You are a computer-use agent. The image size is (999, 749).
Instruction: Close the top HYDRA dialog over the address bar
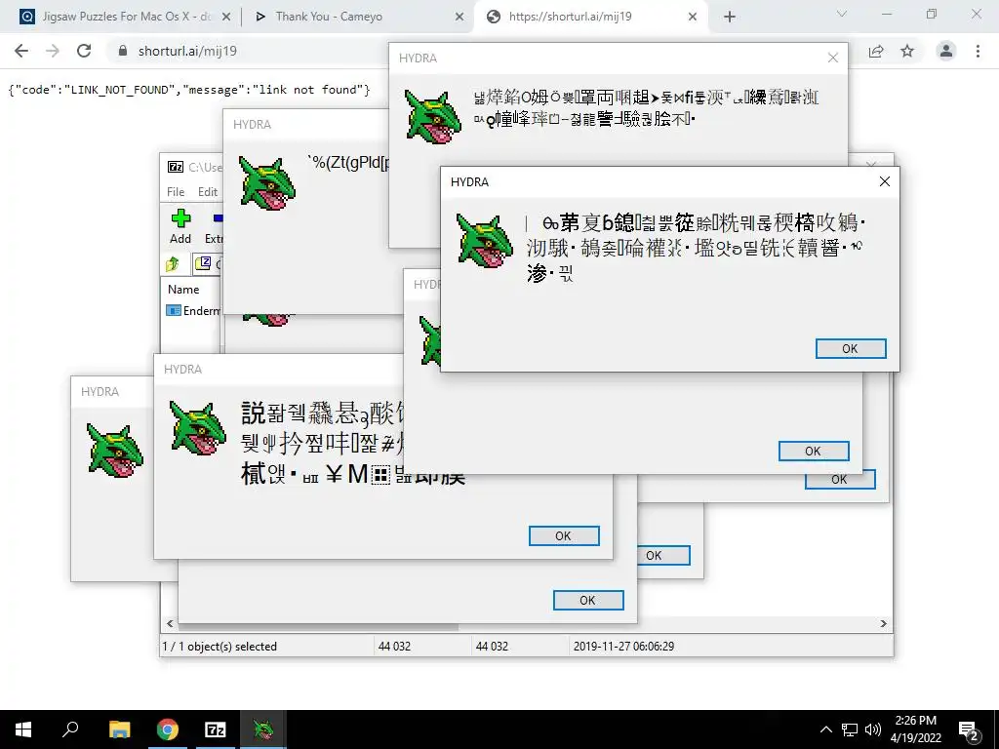point(833,58)
